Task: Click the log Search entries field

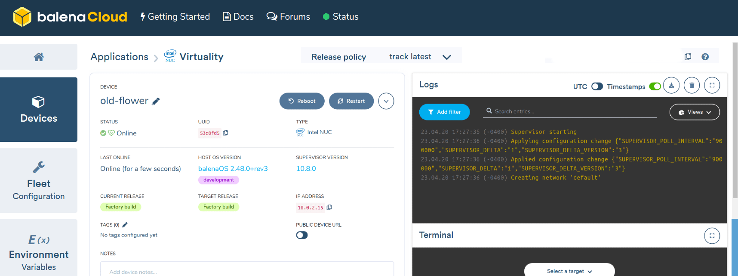Action: pyautogui.click(x=572, y=111)
